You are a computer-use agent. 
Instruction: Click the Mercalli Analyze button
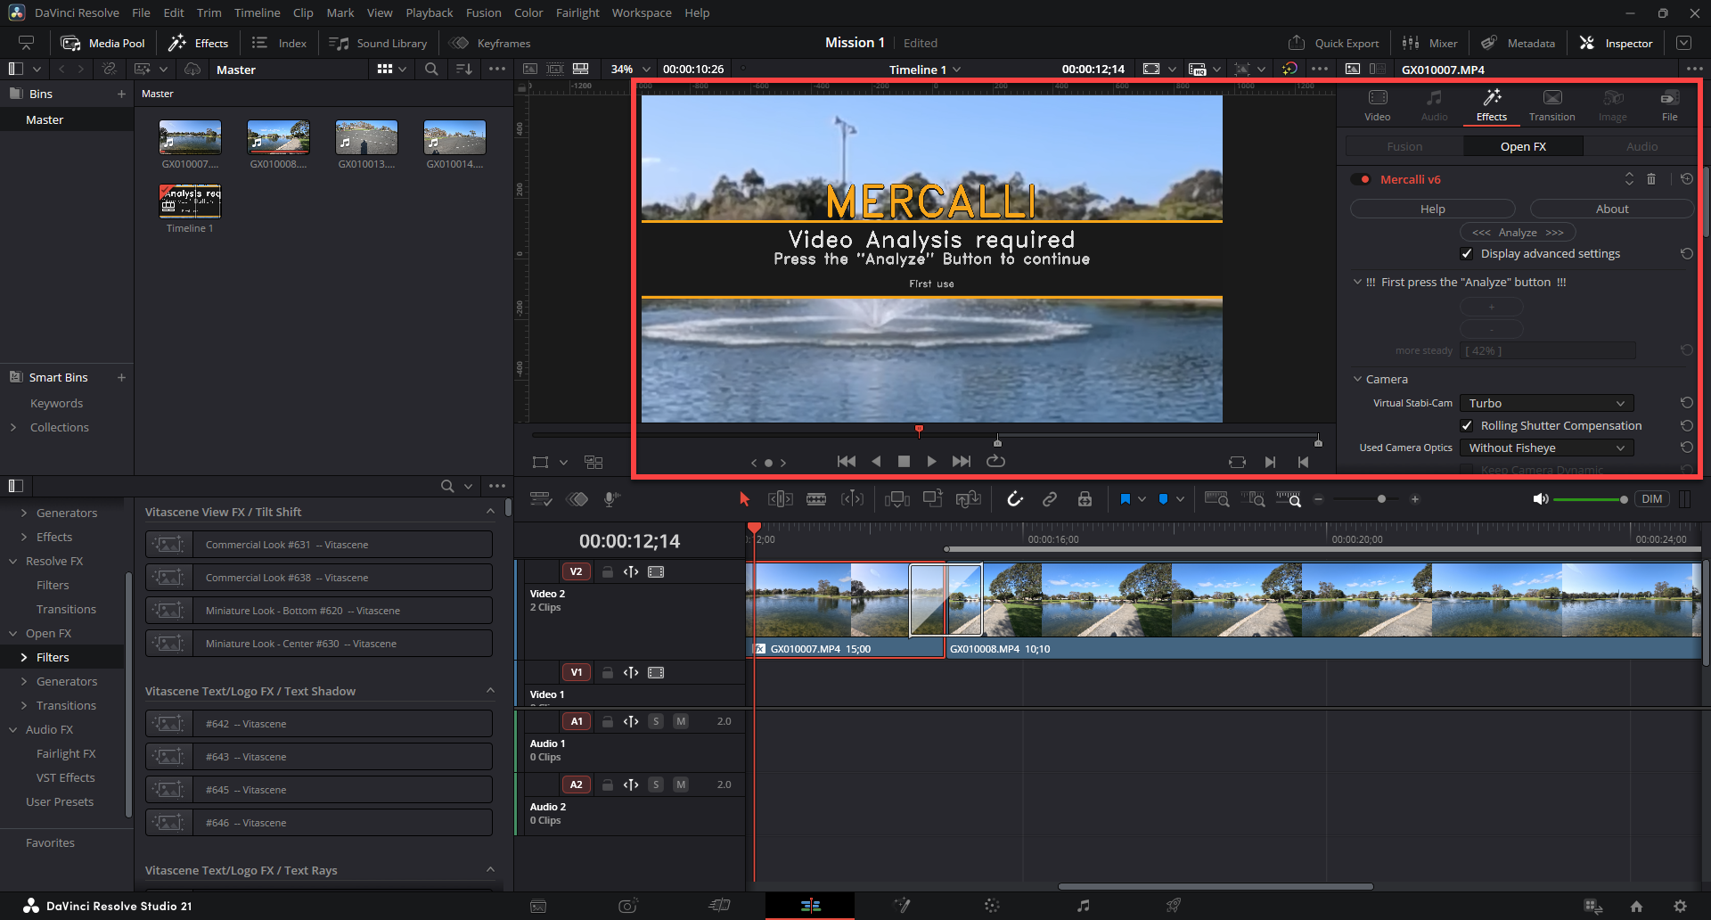click(x=1518, y=233)
